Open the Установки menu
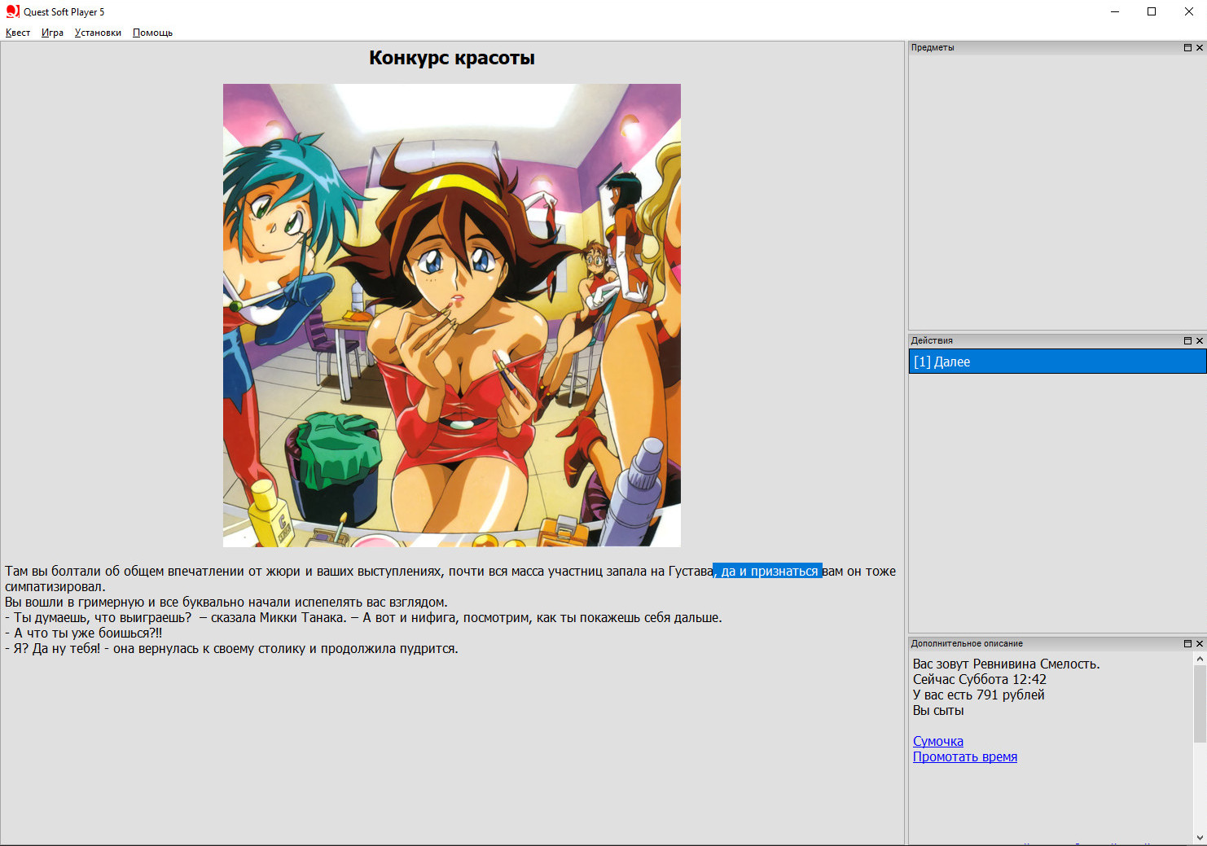 coord(98,33)
